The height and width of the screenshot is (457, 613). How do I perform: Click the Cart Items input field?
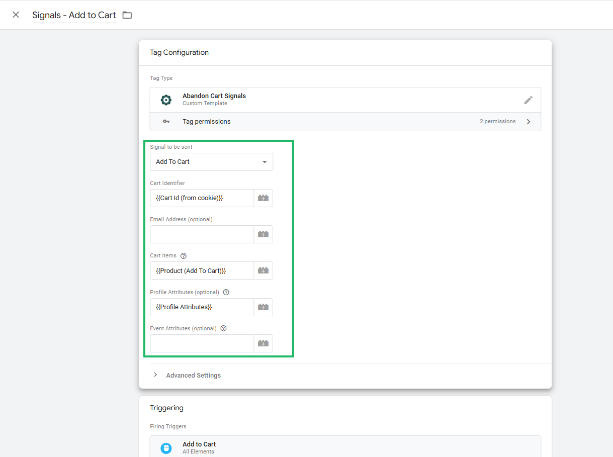click(202, 270)
